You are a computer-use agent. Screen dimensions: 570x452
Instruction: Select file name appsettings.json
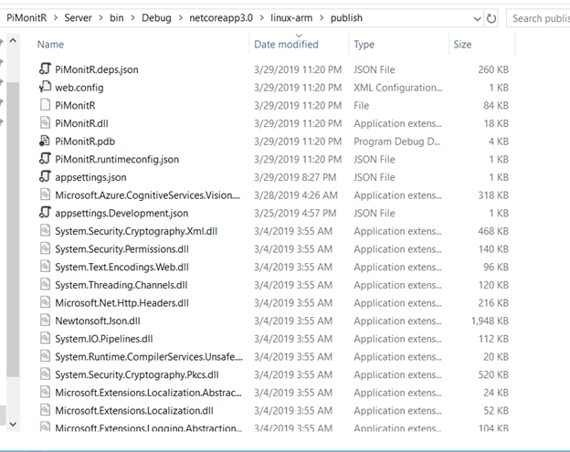[90, 177]
